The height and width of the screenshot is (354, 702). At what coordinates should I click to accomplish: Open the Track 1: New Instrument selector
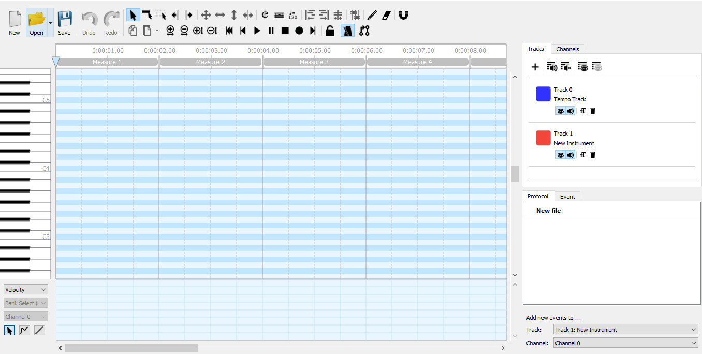[625, 329]
